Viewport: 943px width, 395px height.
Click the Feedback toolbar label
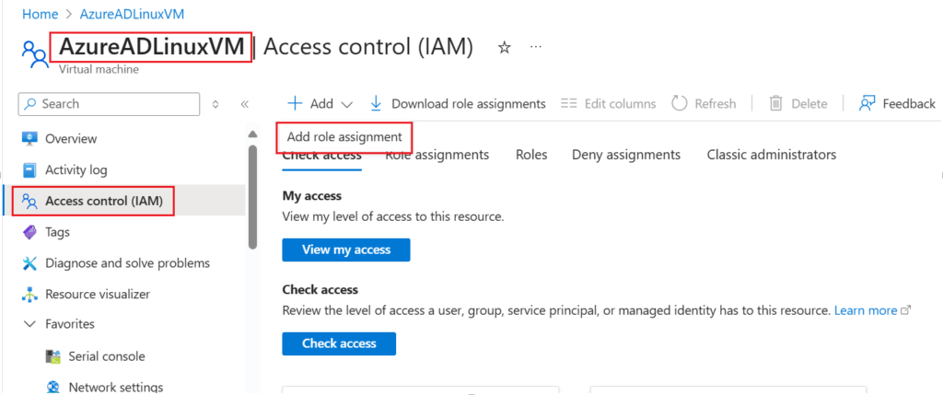909,104
